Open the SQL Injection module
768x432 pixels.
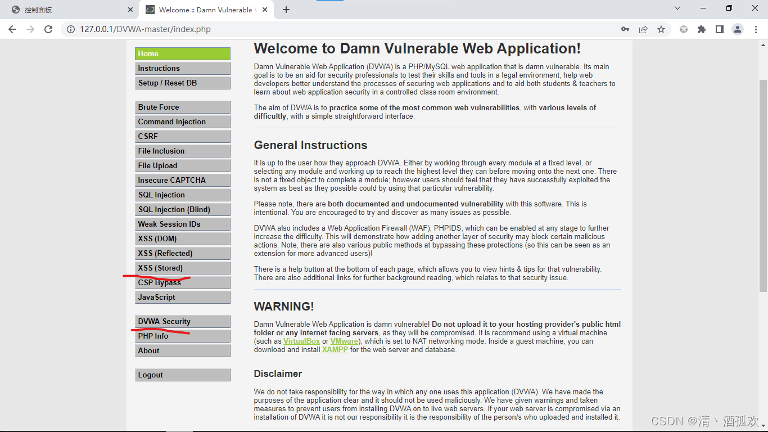pyautogui.click(x=183, y=195)
